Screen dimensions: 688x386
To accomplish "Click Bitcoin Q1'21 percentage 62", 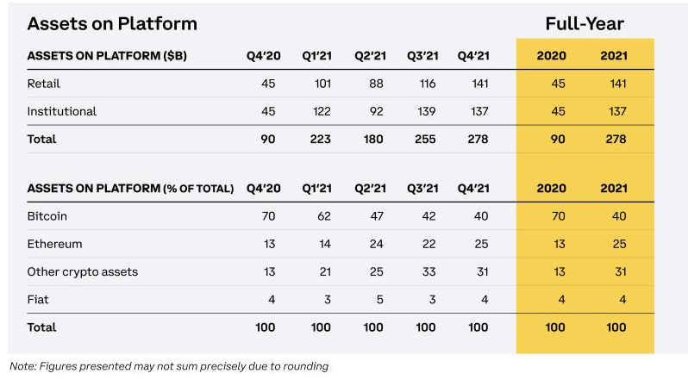I will [x=322, y=216].
